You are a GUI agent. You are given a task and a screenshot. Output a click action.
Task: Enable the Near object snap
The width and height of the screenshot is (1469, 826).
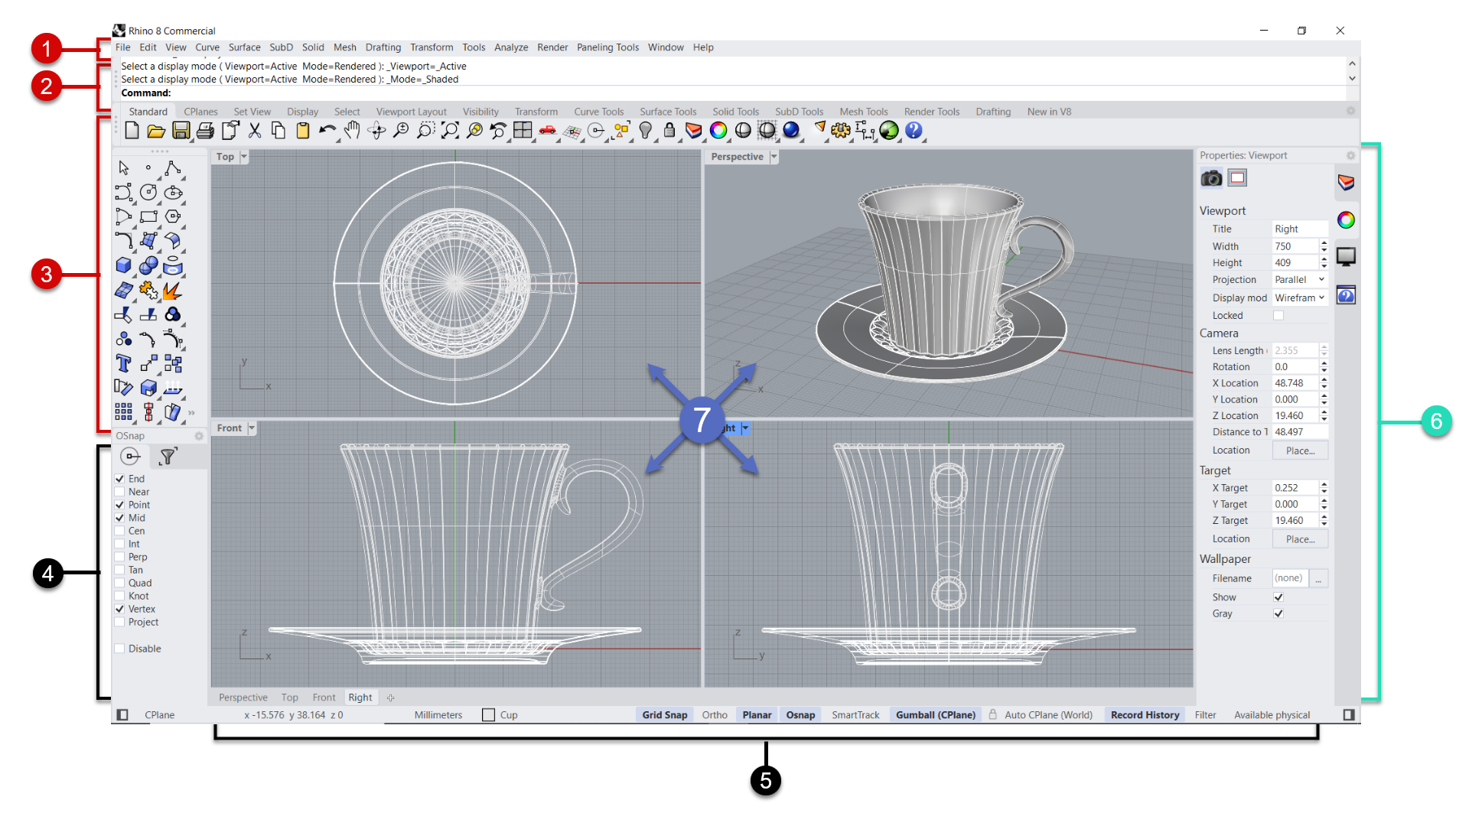click(120, 492)
